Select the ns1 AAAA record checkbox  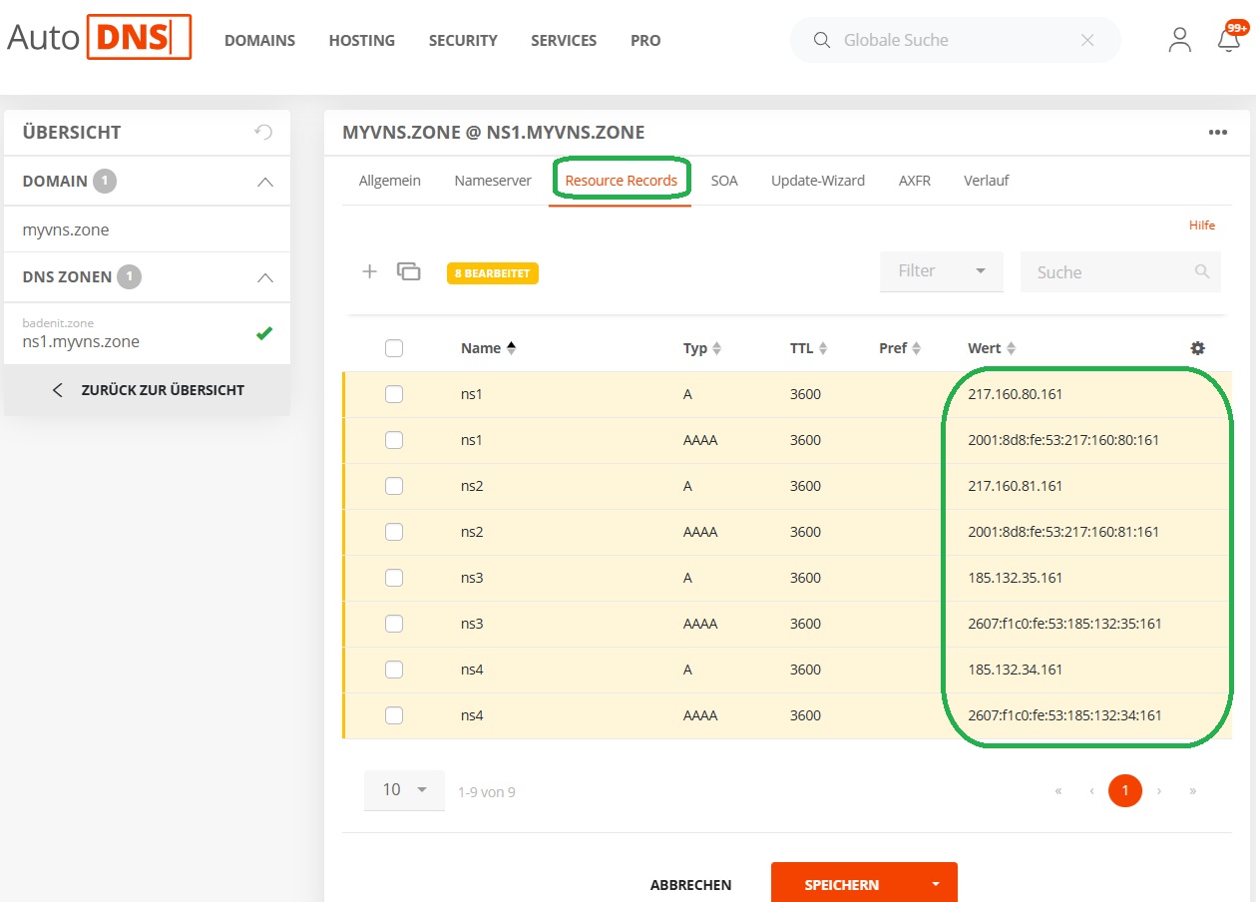pos(394,440)
